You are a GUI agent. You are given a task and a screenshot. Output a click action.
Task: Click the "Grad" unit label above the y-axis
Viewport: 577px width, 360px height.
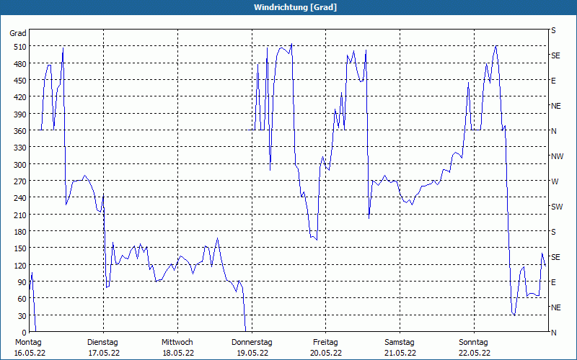click(x=18, y=33)
